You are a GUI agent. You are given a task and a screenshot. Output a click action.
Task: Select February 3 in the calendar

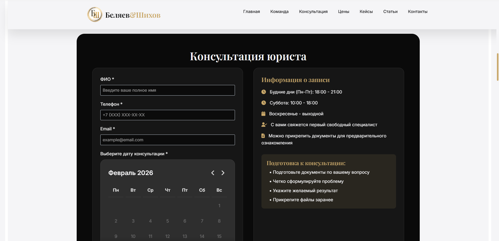[x=133, y=221]
